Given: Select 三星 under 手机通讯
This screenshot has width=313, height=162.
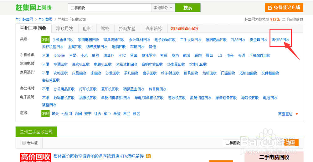Looking at the screenshot, I should 73,55.
